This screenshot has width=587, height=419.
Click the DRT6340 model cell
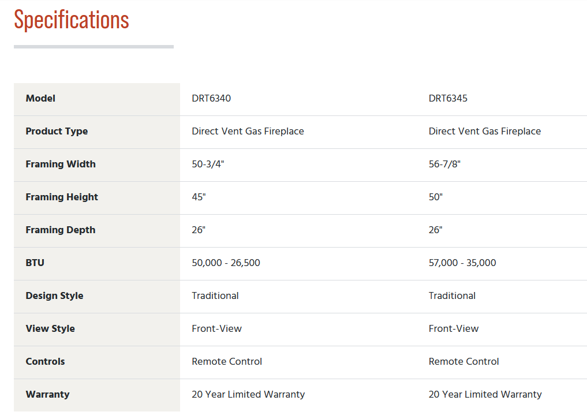(211, 99)
